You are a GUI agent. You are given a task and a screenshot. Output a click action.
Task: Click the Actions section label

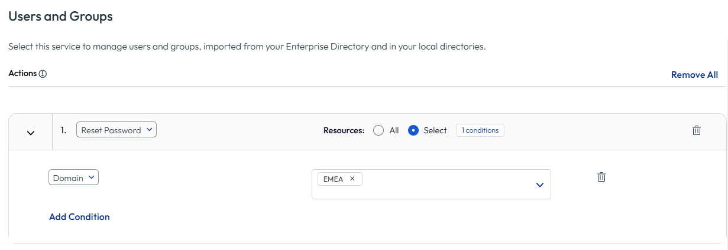pos(22,74)
